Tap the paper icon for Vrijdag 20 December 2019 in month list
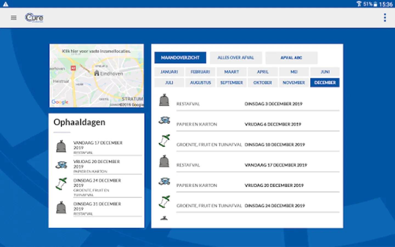 click(x=164, y=181)
